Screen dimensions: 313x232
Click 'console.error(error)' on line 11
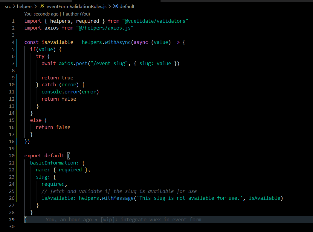(x=70, y=92)
